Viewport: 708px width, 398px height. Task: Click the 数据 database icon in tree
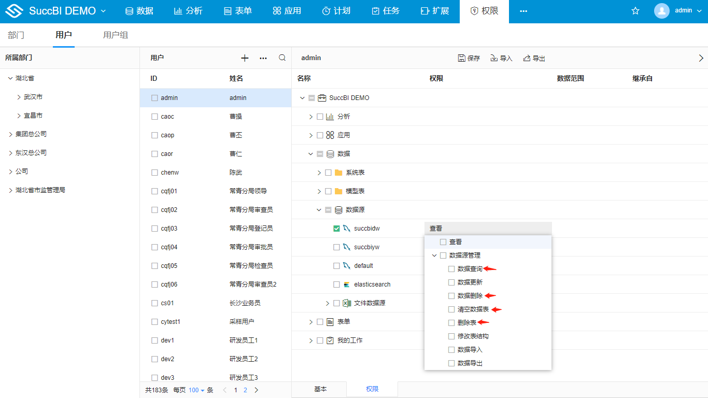coord(330,154)
